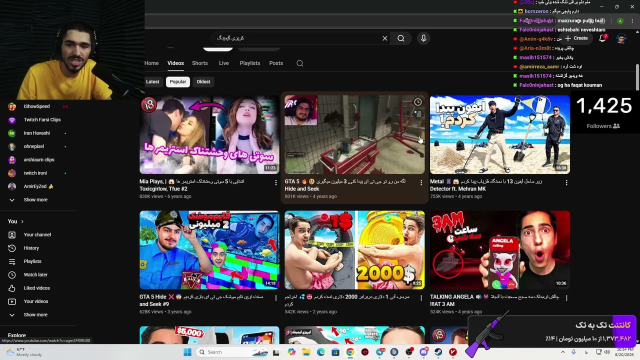The width and height of the screenshot is (640, 360).
Task: Switch to the Live tab
Action: point(224,63)
